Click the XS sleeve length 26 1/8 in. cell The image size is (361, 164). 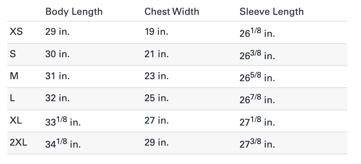point(257,33)
